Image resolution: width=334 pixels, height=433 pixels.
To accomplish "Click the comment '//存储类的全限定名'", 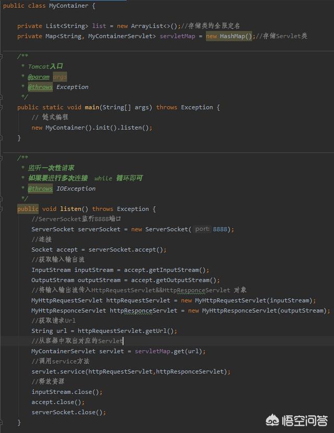I will click(210, 26).
